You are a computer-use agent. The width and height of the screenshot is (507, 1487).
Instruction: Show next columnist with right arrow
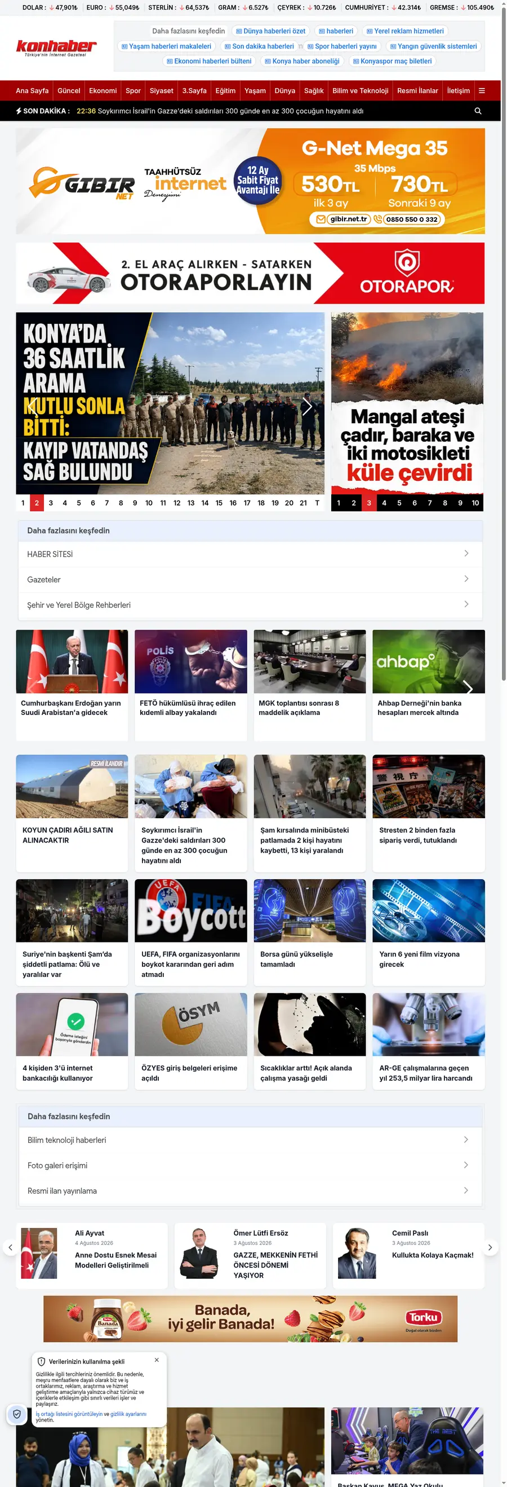pyautogui.click(x=490, y=1247)
